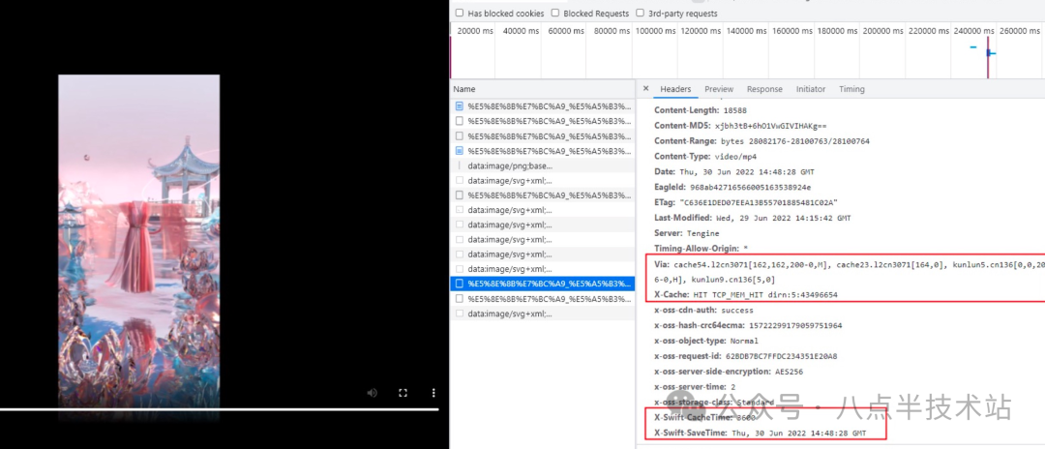Open the Response tab
Viewport: 1045px width, 449px height.
click(764, 89)
